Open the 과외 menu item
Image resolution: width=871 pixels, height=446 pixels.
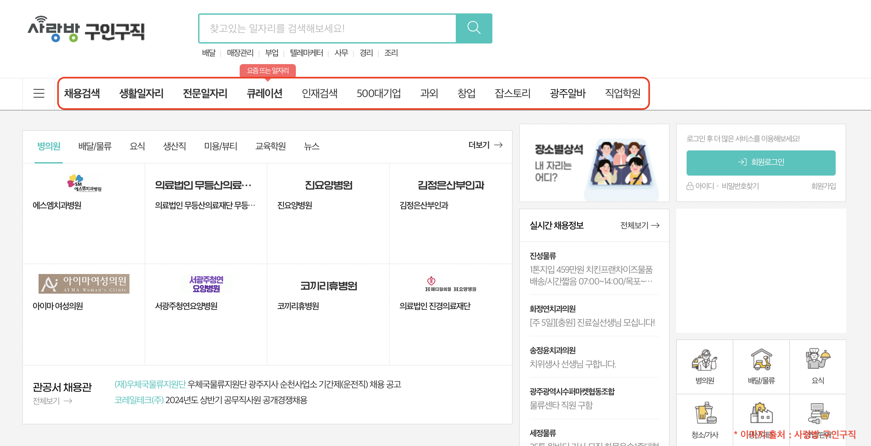pos(429,93)
